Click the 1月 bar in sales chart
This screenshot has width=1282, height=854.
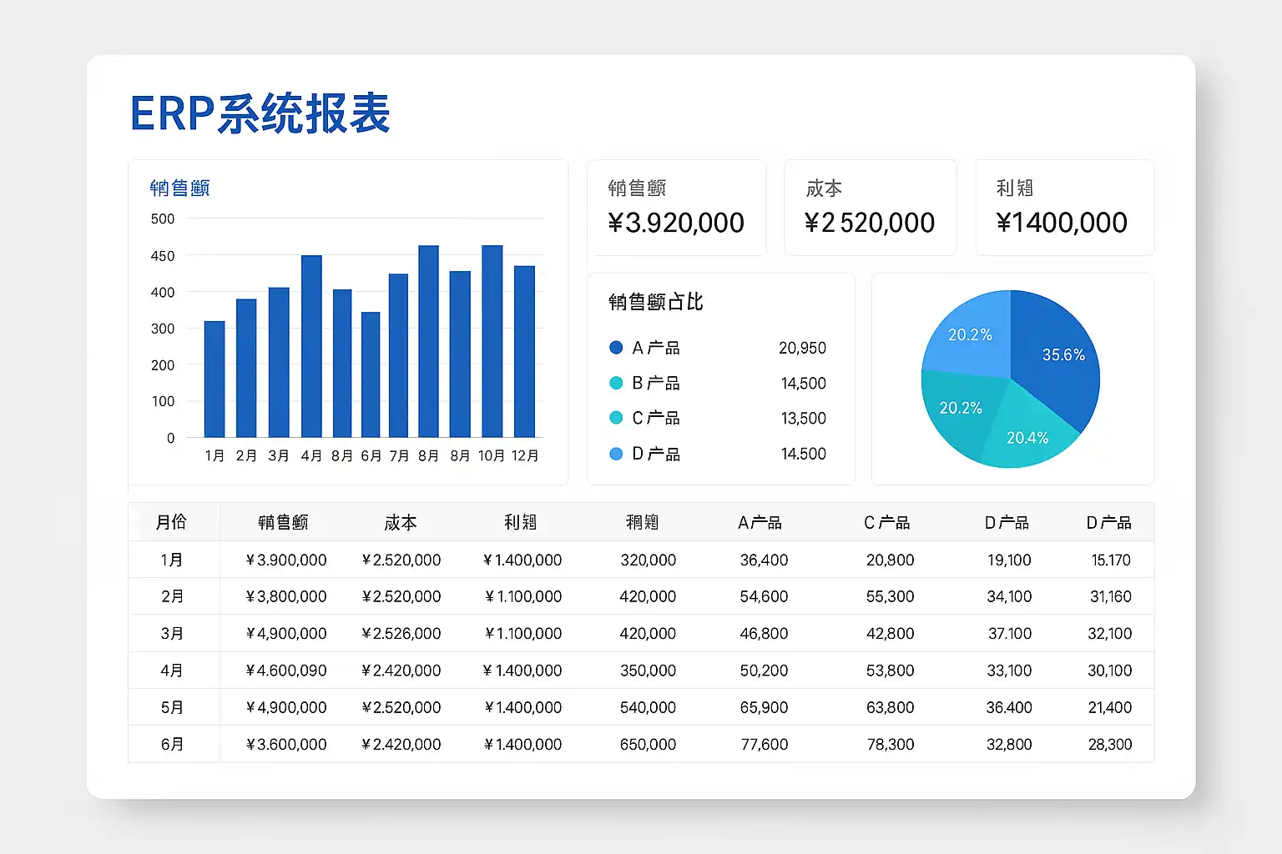(x=215, y=379)
